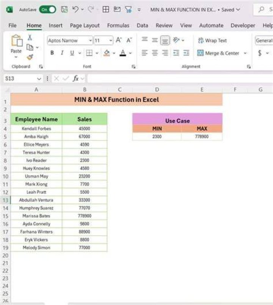Click the Sales header cell
Screen dimensions: 273x305
(85, 119)
